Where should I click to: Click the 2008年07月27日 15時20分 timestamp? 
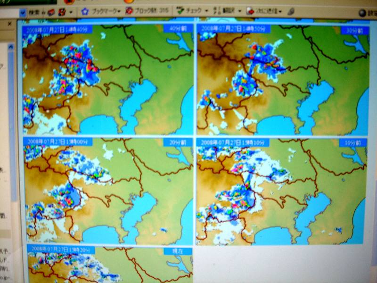(x=61, y=249)
